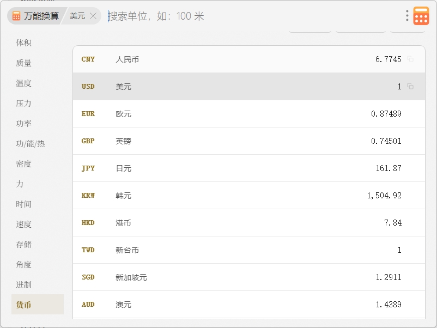
Task: Select the CNY 人民币 row
Action: (x=249, y=59)
